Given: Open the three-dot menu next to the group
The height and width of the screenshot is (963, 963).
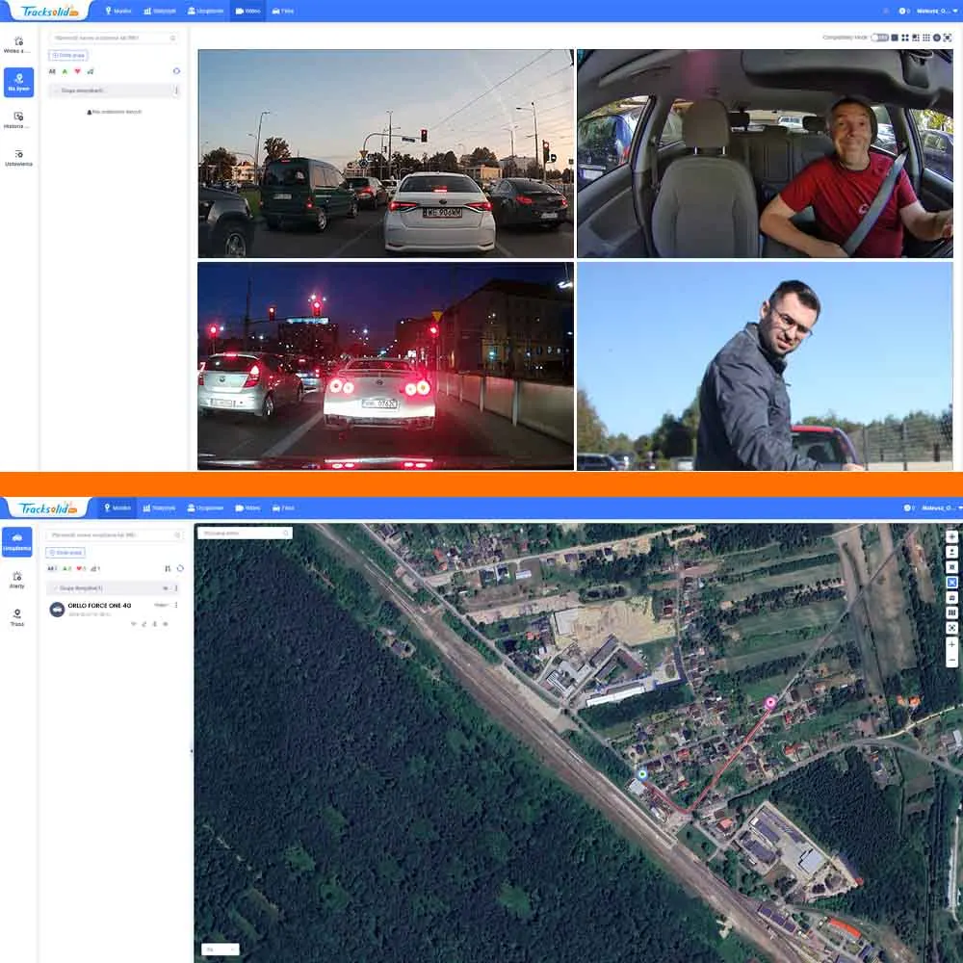Looking at the screenshot, I should tap(175, 587).
